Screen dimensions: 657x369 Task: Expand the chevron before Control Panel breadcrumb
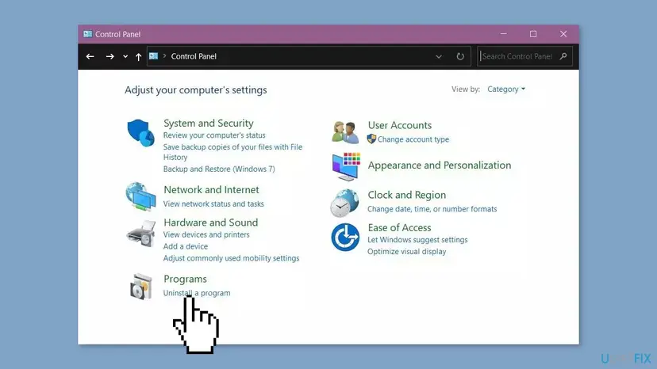tap(165, 56)
